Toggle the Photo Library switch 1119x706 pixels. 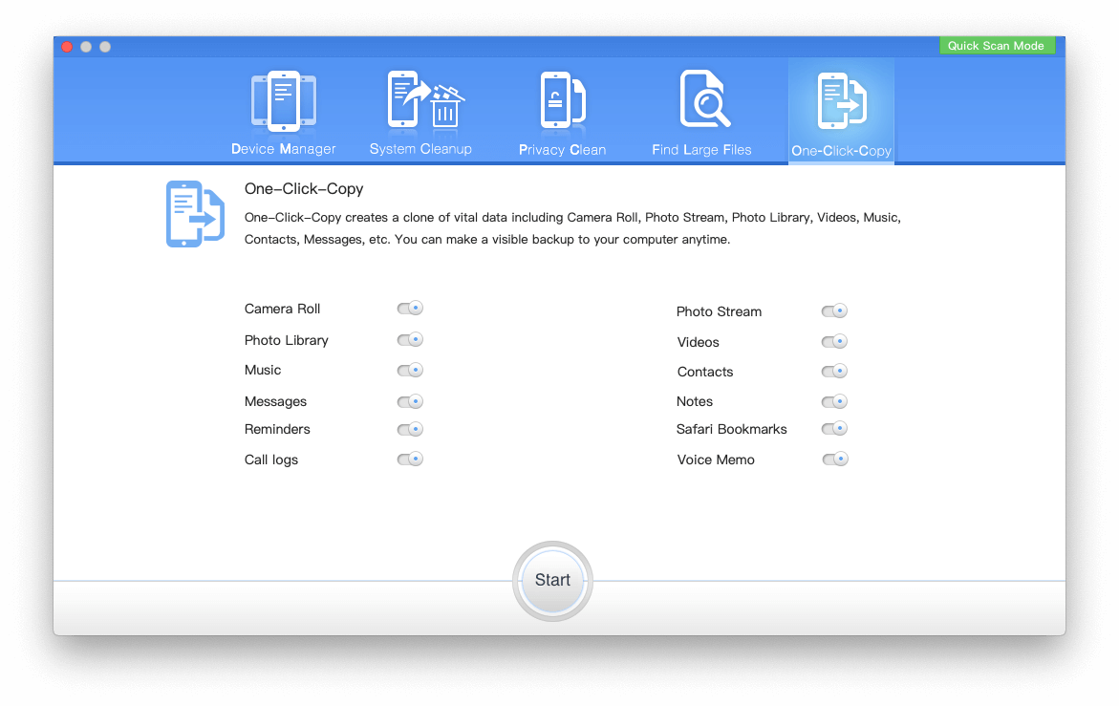pyautogui.click(x=410, y=339)
